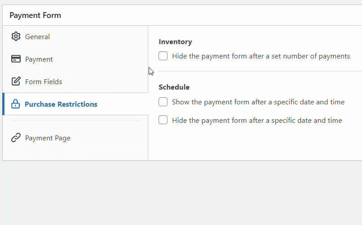Tick the box for hiding the form after a date
Viewport: 362px width, 225px height.
click(x=163, y=120)
